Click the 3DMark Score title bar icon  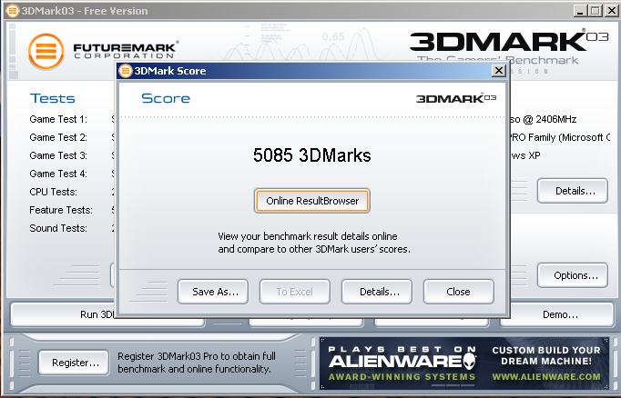pos(125,71)
